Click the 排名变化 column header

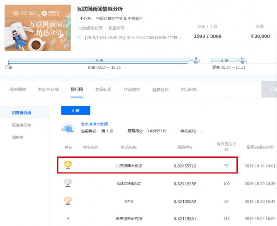[x=90, y=147]
